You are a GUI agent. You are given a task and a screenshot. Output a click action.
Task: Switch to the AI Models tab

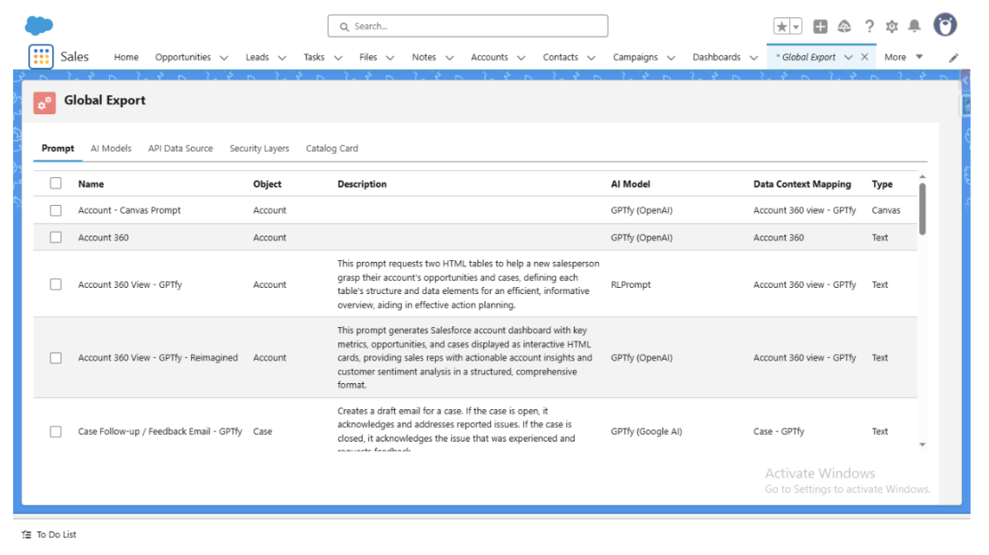pos(111,148)
